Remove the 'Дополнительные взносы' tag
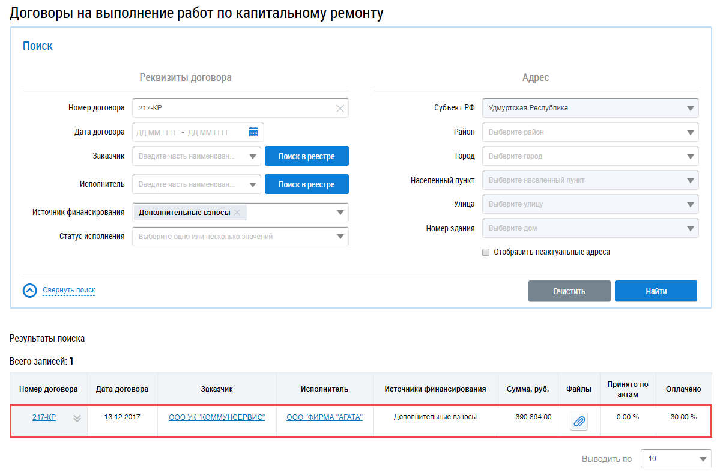This screenshot has width=717, height=475. (237, 213)
